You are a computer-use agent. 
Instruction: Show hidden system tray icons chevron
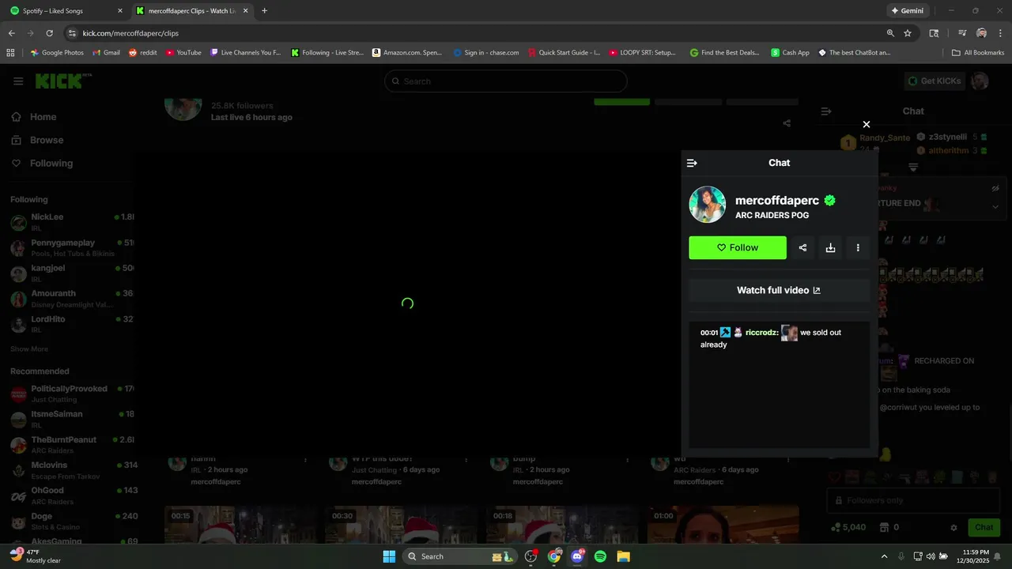884,556
